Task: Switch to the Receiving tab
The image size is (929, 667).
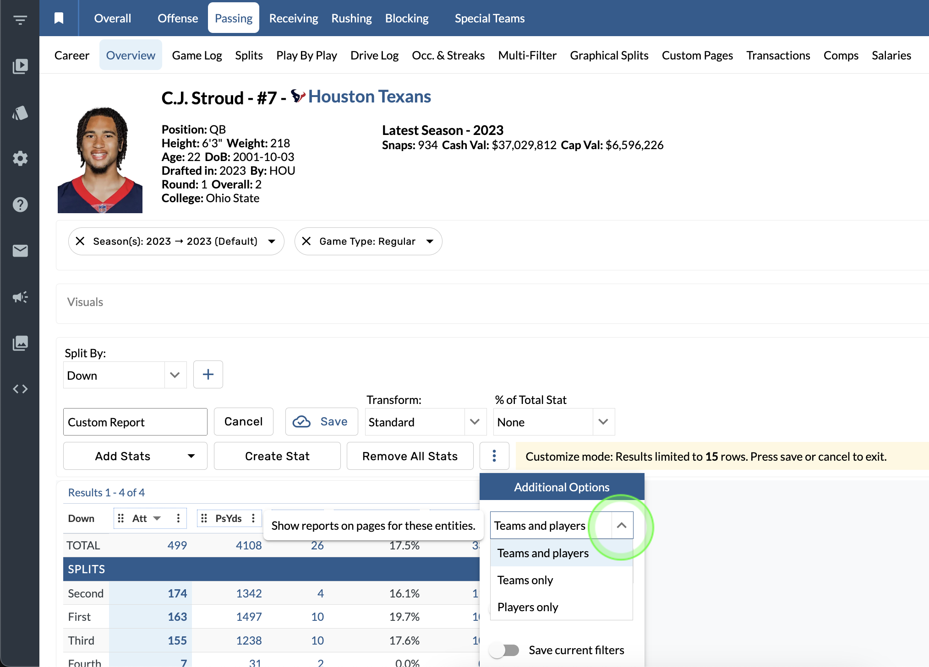Action: (x=293, y=18)
